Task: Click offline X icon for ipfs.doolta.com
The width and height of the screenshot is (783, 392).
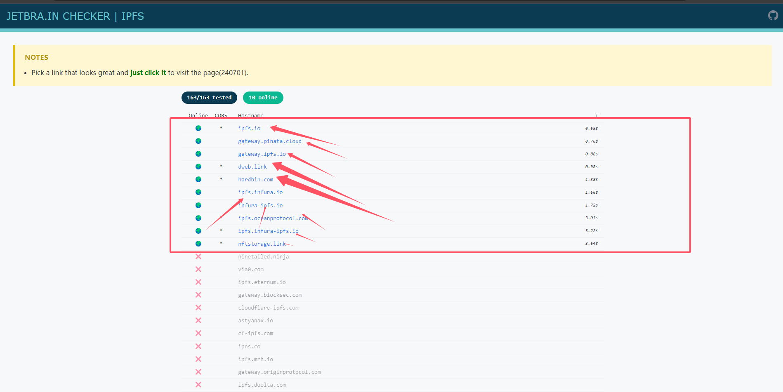Action: tap(198, 385)
